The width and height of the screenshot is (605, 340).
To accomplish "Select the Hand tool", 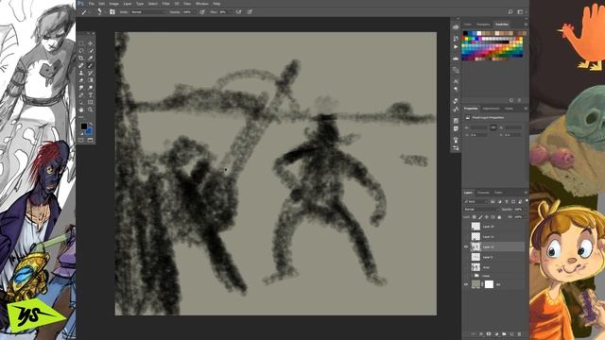I will tap(81, 110).
